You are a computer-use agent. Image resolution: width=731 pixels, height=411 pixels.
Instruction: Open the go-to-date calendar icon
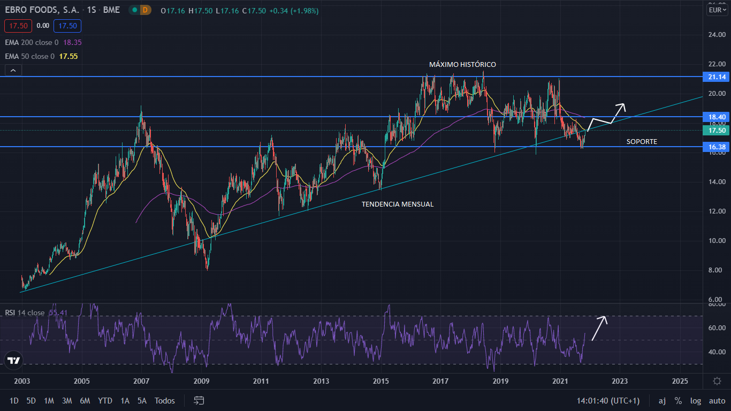point(199,400)
